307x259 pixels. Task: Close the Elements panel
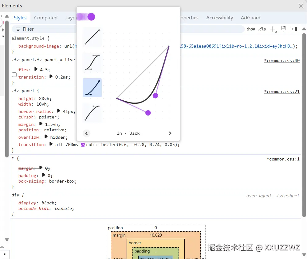(x=301, y=6)
